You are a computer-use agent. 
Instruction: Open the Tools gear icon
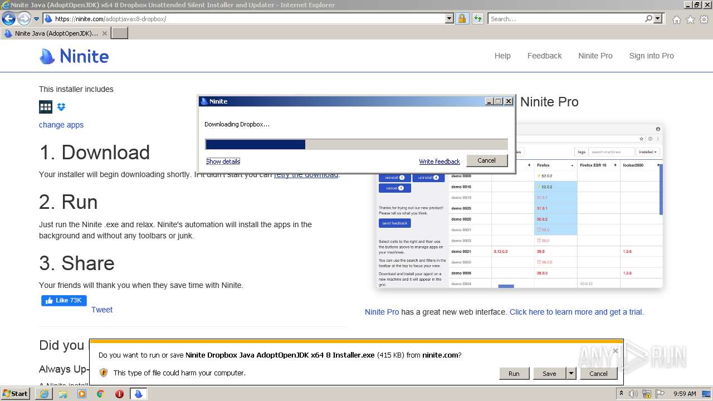click(704, 19)
